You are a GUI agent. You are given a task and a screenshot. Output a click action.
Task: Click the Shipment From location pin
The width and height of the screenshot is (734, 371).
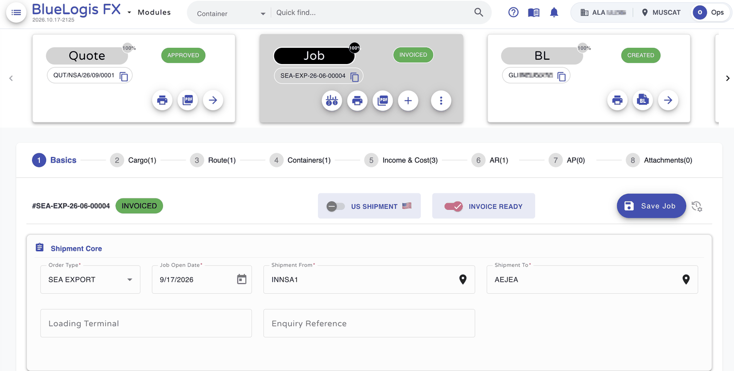[463, 280]
